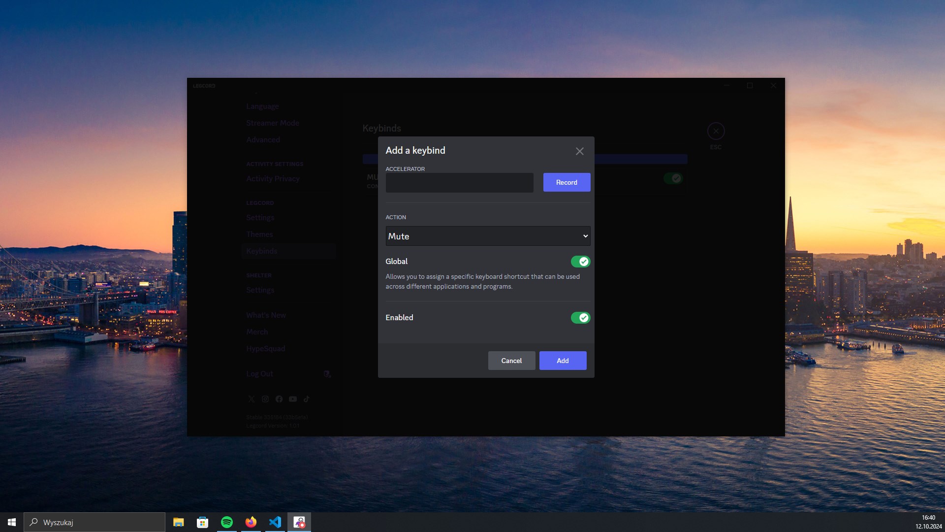Open Themes in the Legcord sidebar
Screen dimensions: 945x532
260,234
